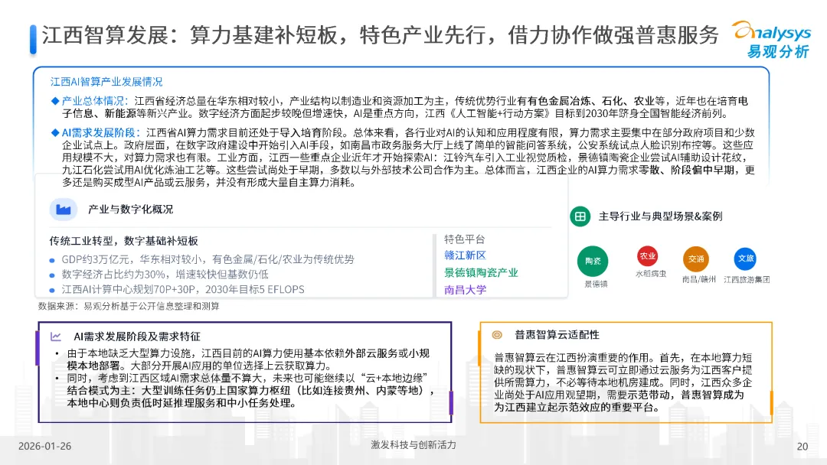Click the 南昌/赣州 caption under 交通
This screenshot has width=827, height=465.
699,279
